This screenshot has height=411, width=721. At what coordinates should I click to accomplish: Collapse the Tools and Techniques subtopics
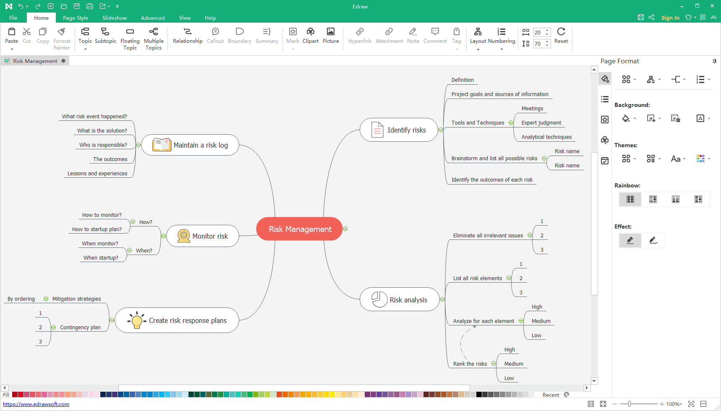[x=511, y=123]
